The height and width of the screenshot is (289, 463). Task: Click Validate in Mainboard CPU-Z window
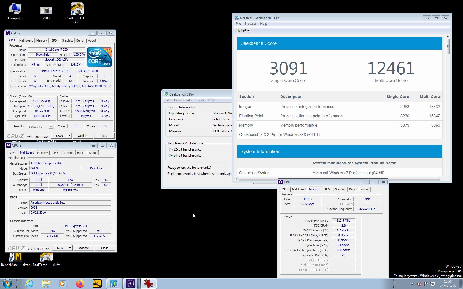[84, 248]
